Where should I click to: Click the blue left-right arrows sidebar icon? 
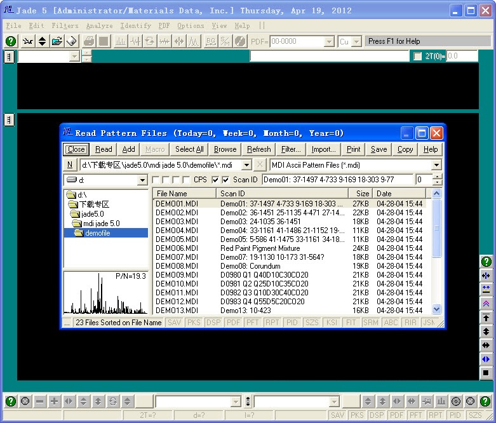click(x=486, y=359)
